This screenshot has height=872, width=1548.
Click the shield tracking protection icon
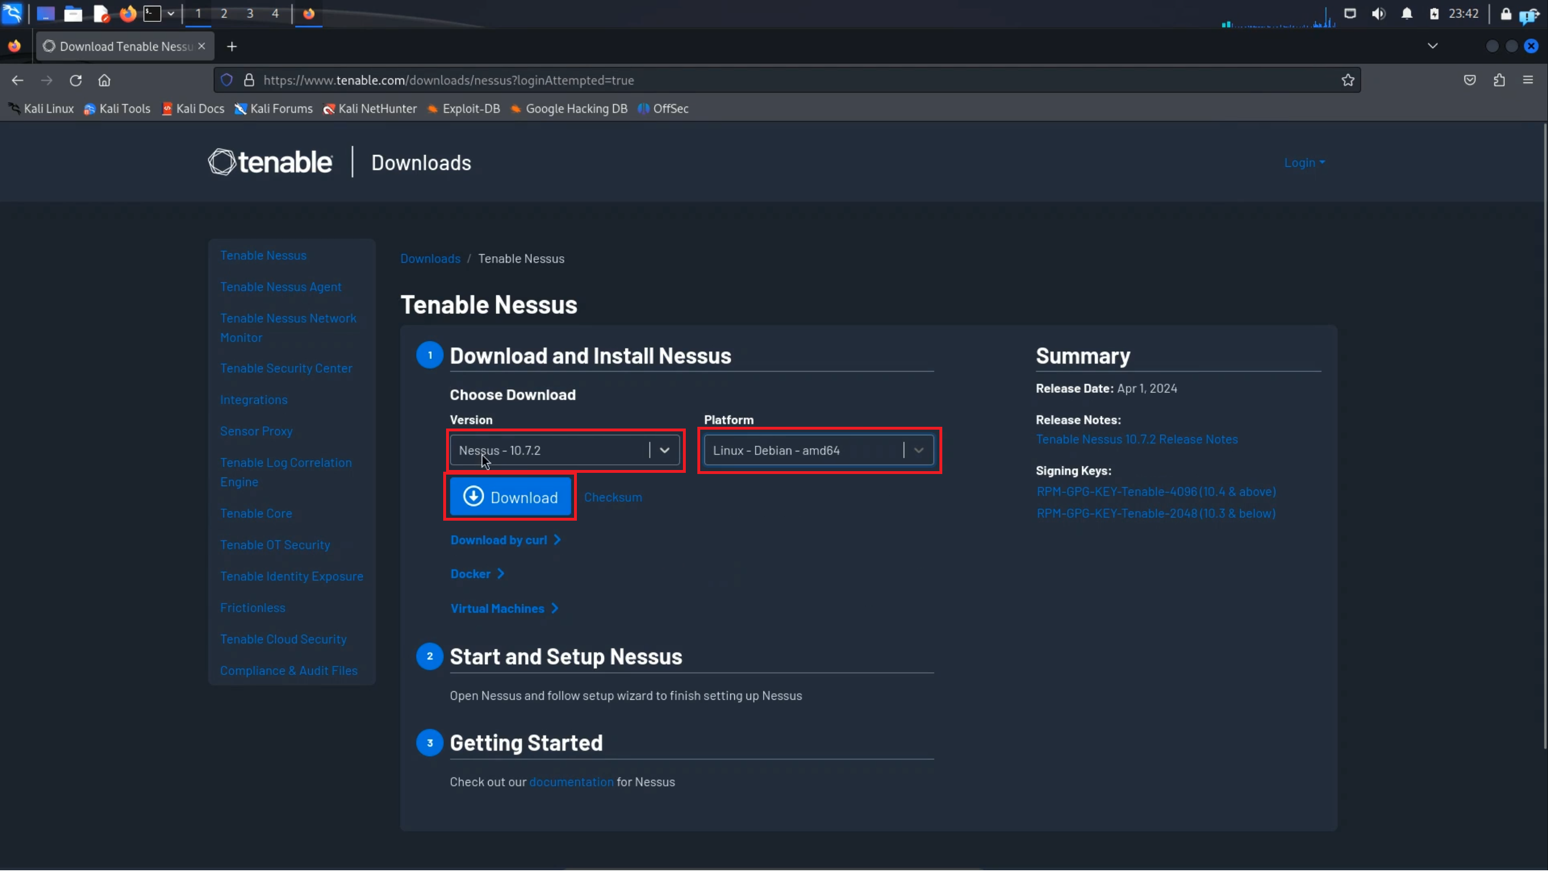[x=226, y=81]
